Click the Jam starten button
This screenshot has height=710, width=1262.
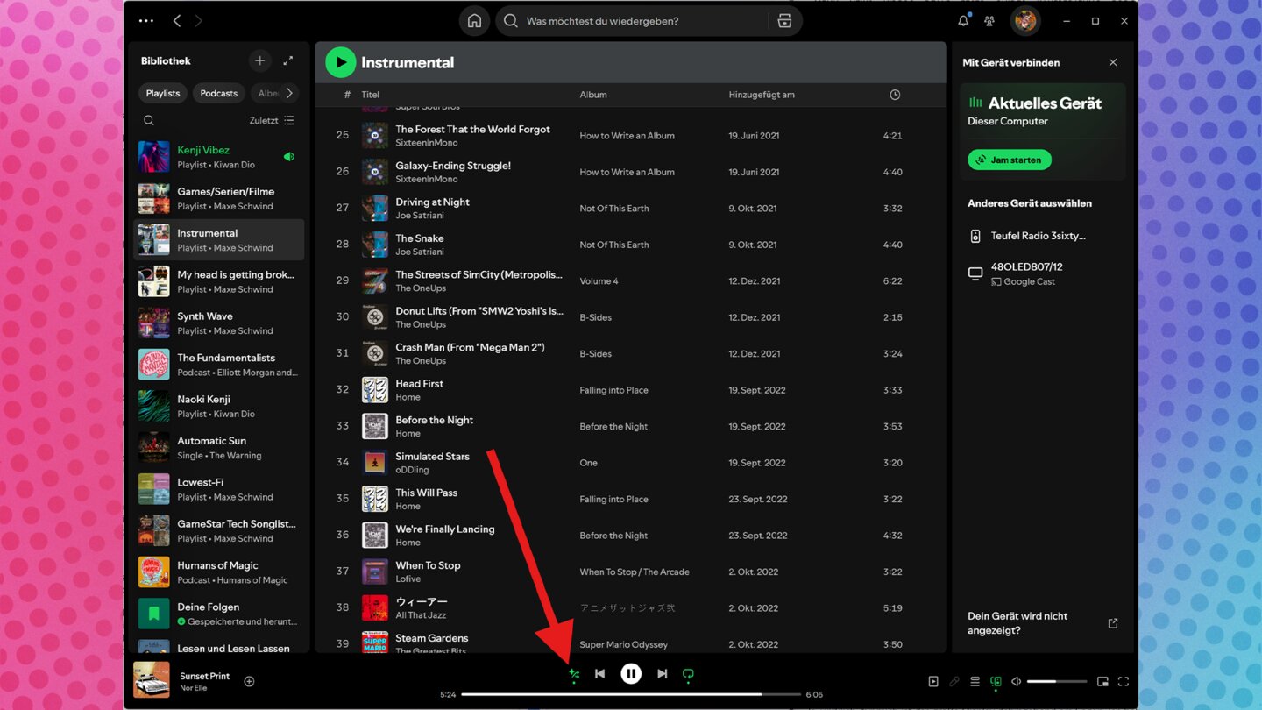coord(1010,160)
